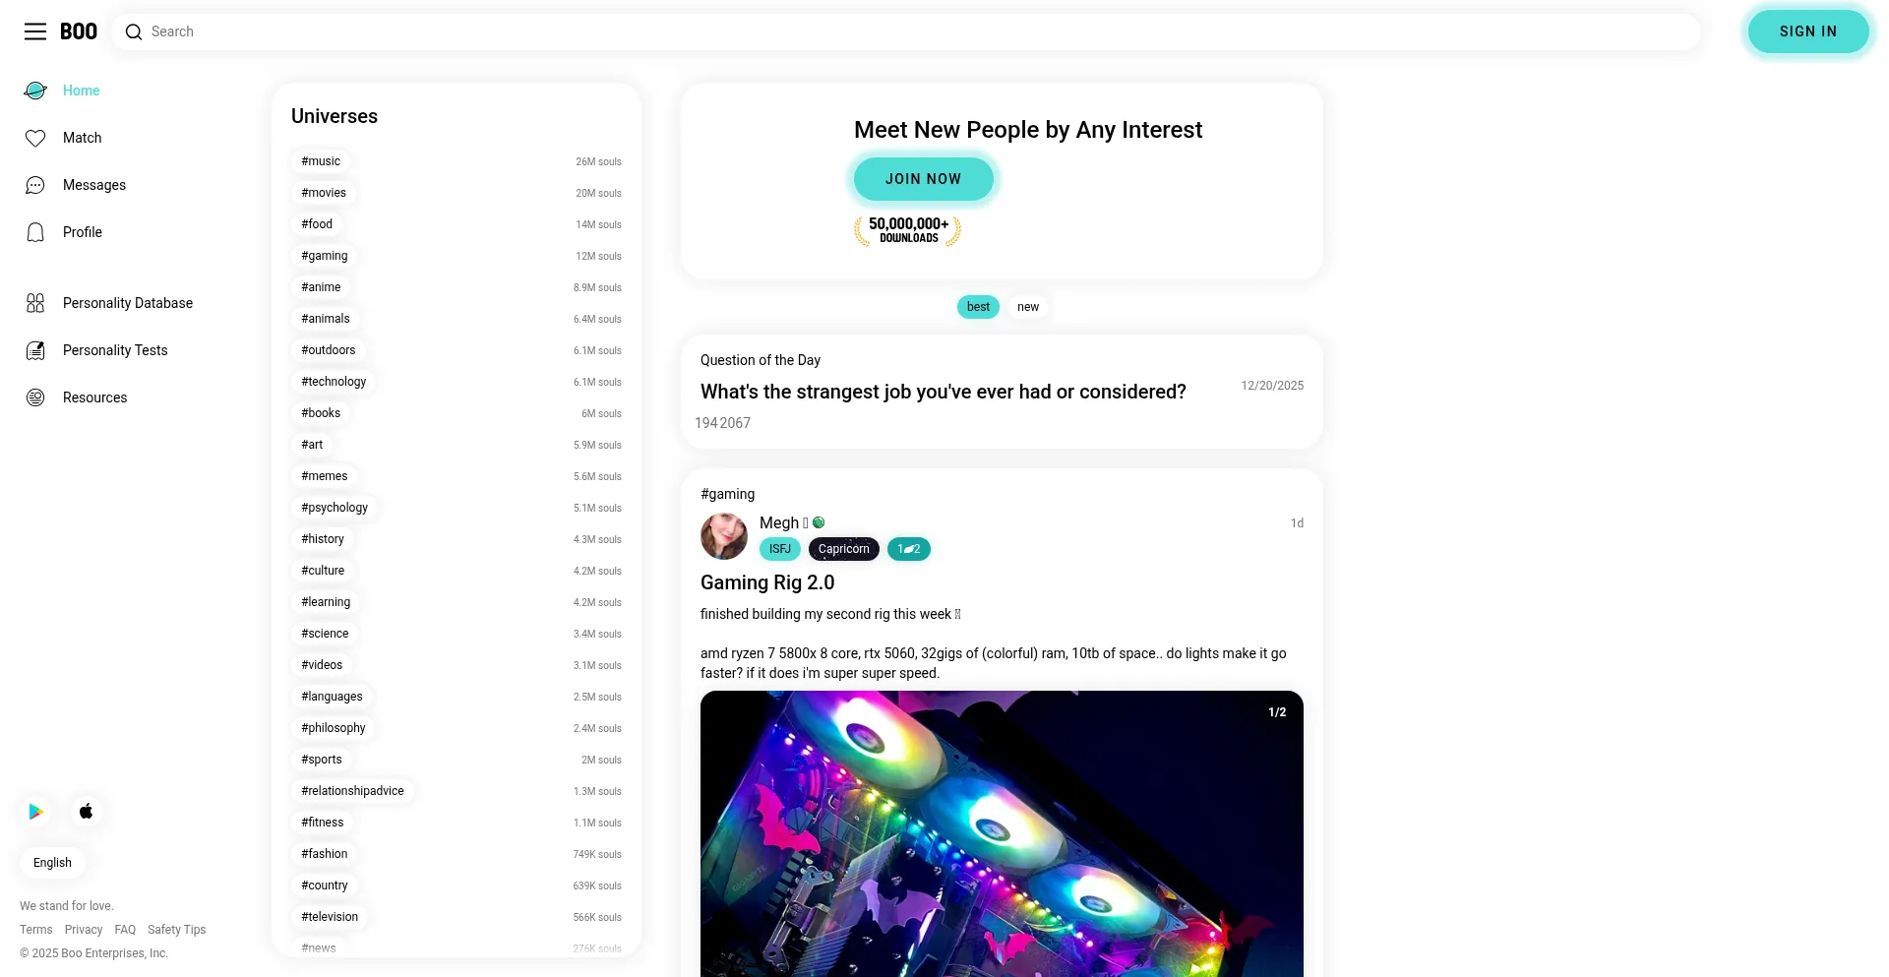This screenshot has width=1889, height=977.
Task: Toggle feed to best posts
Action: click(978, 307)
